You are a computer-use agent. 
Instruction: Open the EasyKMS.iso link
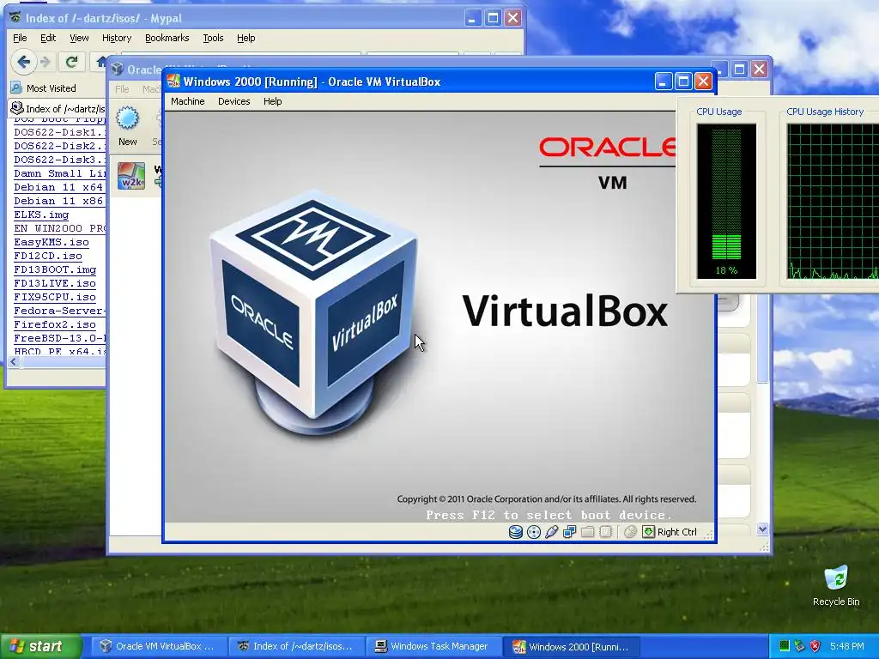(x=52, y=242)
